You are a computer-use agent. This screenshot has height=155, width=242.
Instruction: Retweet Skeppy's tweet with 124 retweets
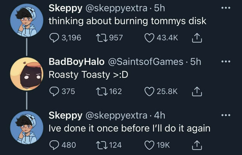[x=101, y=145]
